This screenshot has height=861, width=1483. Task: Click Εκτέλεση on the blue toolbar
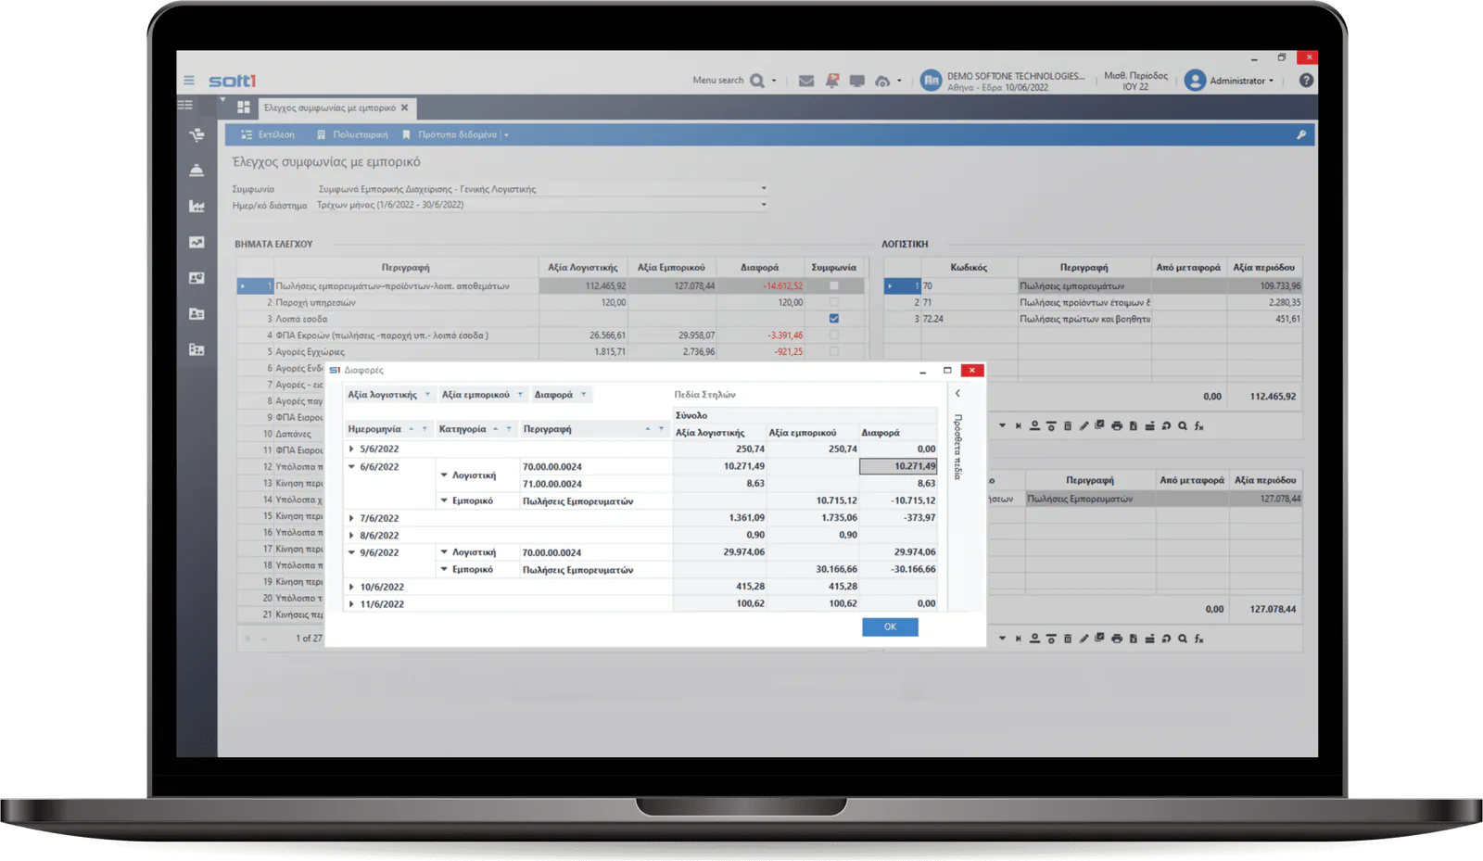pos(268,134)
